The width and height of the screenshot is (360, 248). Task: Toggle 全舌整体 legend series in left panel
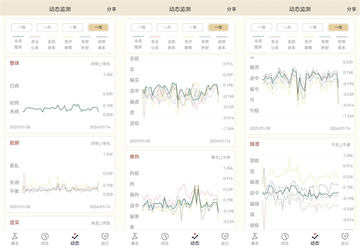point(18,43)
